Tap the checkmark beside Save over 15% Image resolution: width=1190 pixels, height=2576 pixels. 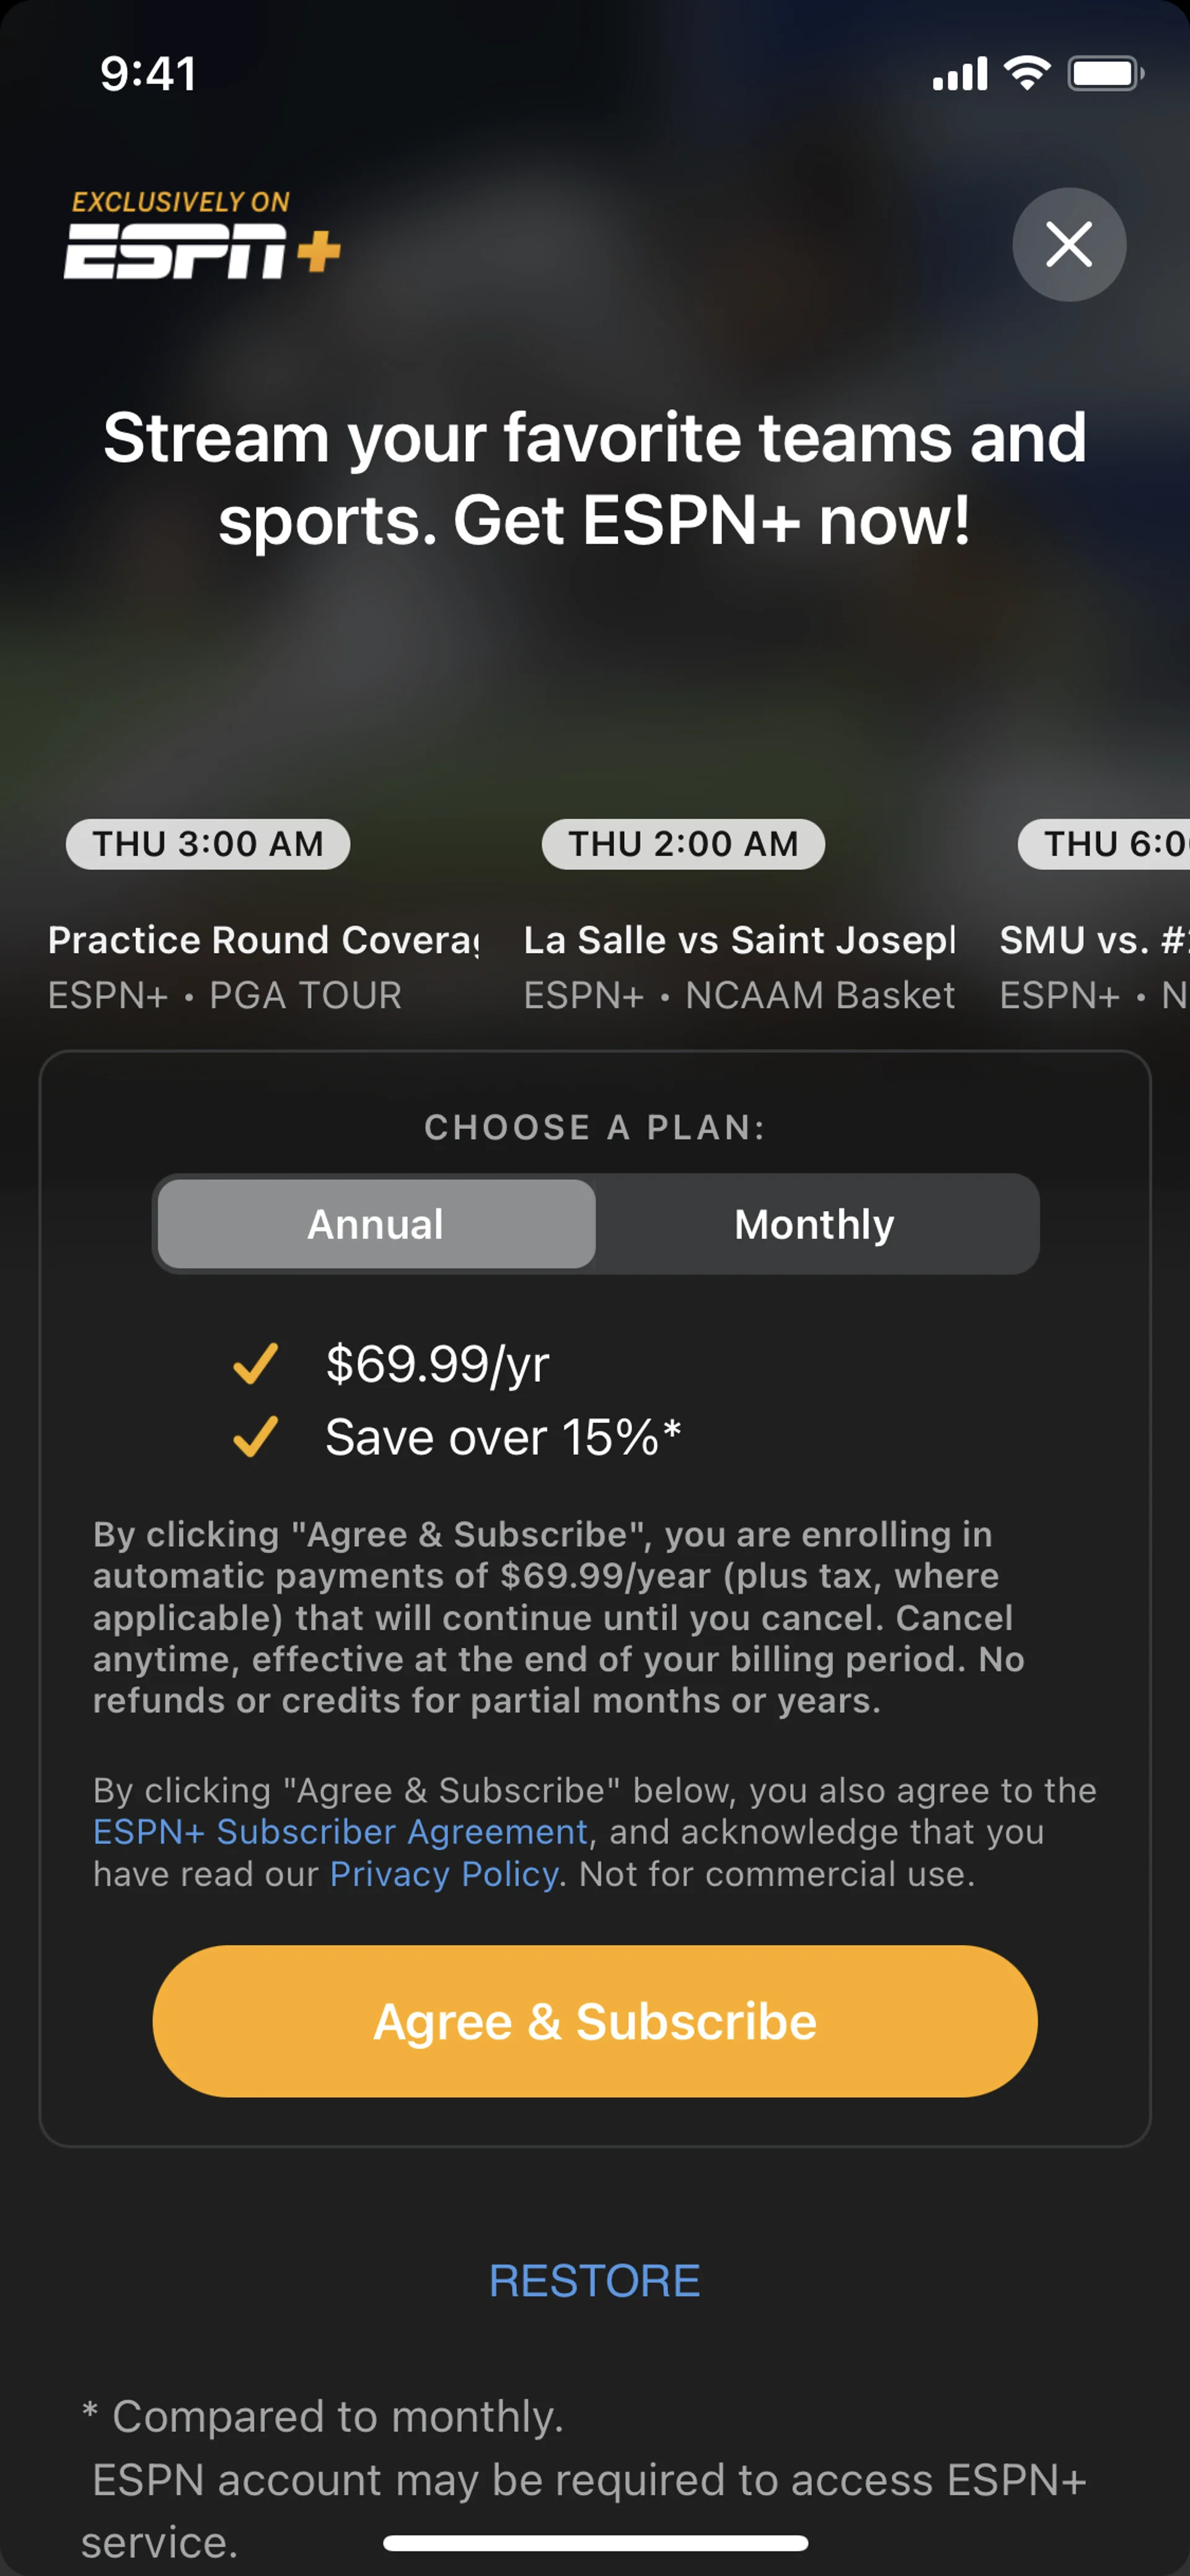point(255,1437)
